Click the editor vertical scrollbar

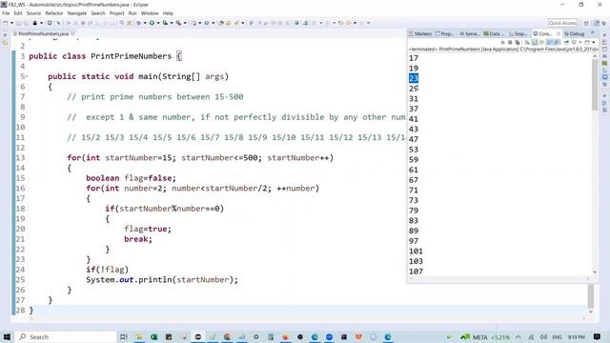click(x=591, y=296)
